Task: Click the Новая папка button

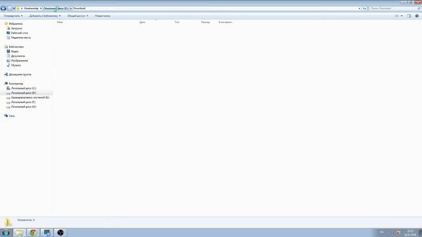Action: (x=102, y=16)
